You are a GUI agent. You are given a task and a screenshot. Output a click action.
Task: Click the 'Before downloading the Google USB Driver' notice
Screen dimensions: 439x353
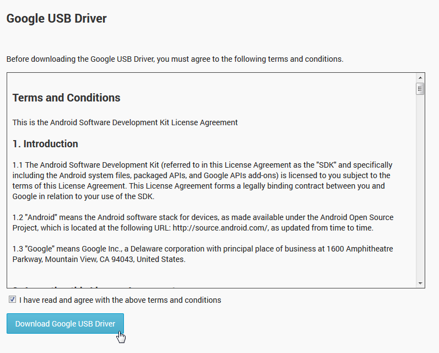175,59
